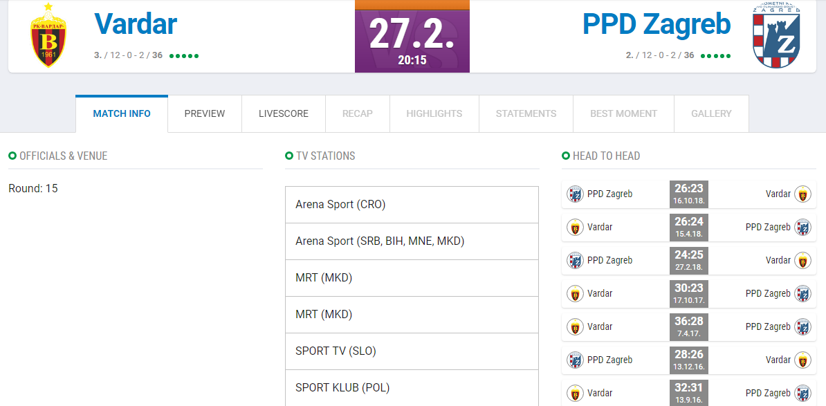Click PPD Zagreb logo in 16.10.18. match row
Image resolution: width=826 pixels, height=406 pixels.
(x=576, y=194)
